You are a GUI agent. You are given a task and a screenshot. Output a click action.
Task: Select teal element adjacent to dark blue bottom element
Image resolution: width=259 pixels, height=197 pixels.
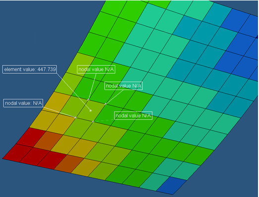(154, 182)
